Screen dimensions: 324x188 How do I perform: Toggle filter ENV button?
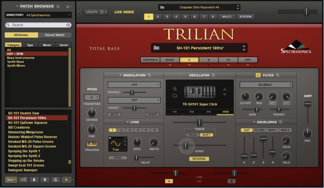(286, 103)
